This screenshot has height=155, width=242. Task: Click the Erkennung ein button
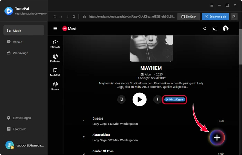215,17
